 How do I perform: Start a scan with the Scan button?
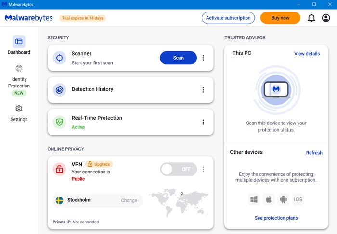click(179, 58)
